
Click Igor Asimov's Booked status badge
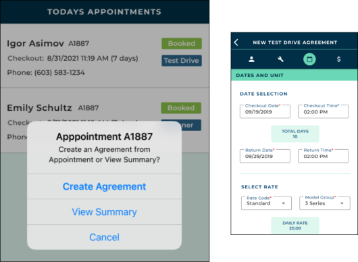tap(182, 43)
